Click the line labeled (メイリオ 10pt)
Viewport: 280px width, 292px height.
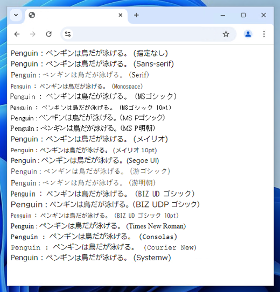click(83, 150)
